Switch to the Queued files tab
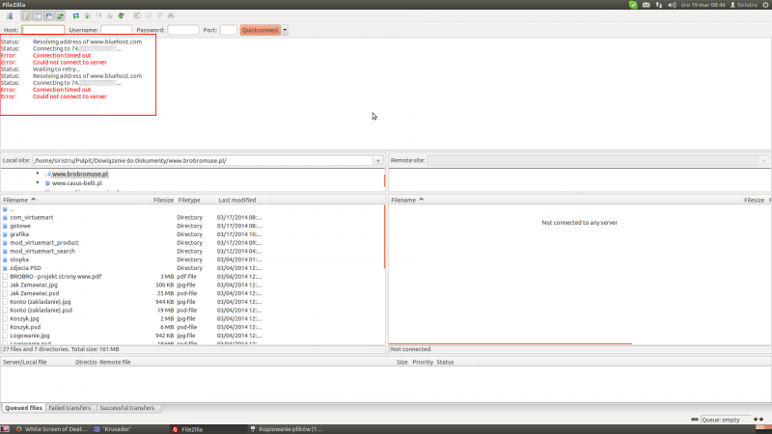Viewport: 772px width, 434px height. [x=23, y=408]
